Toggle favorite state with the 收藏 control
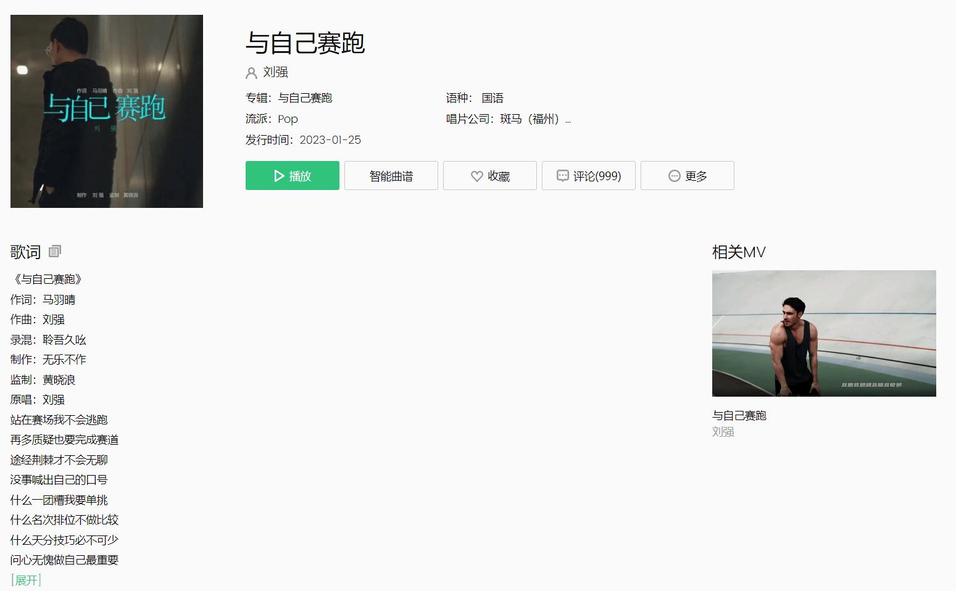 489,176
